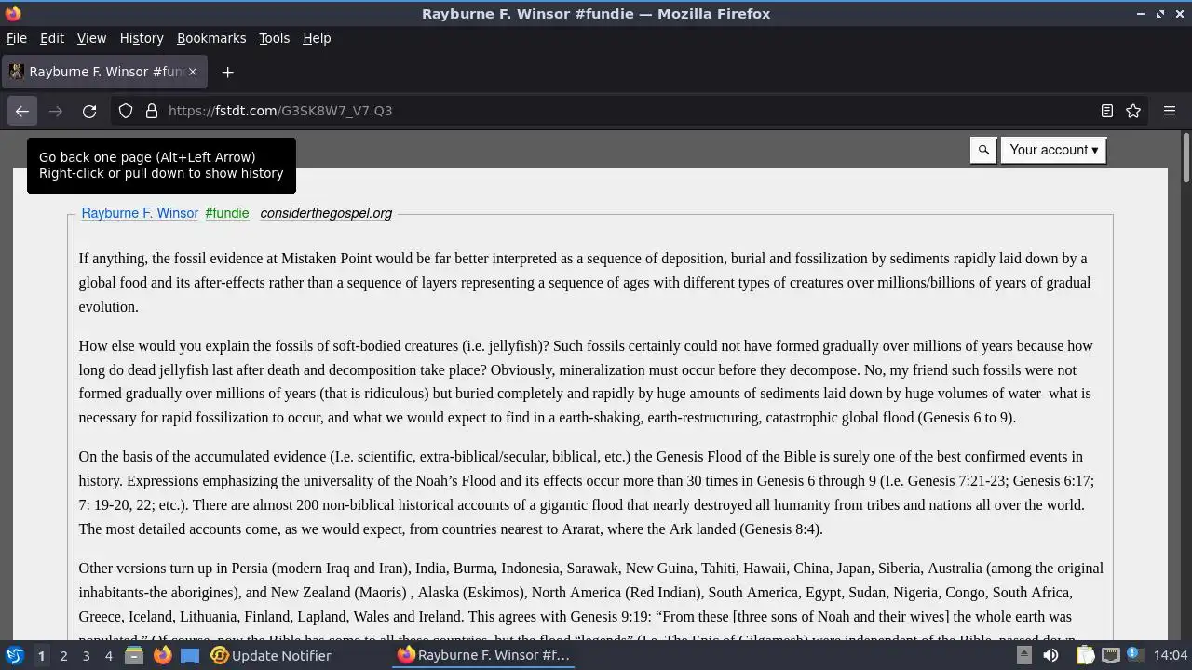Focus Rayburne F. Winsor Firefox taskbar entry

click(483, 656)
